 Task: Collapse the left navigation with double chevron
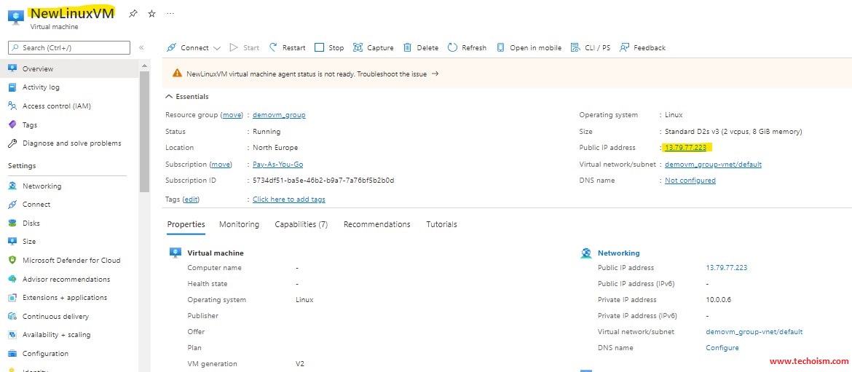coord(141,48)
